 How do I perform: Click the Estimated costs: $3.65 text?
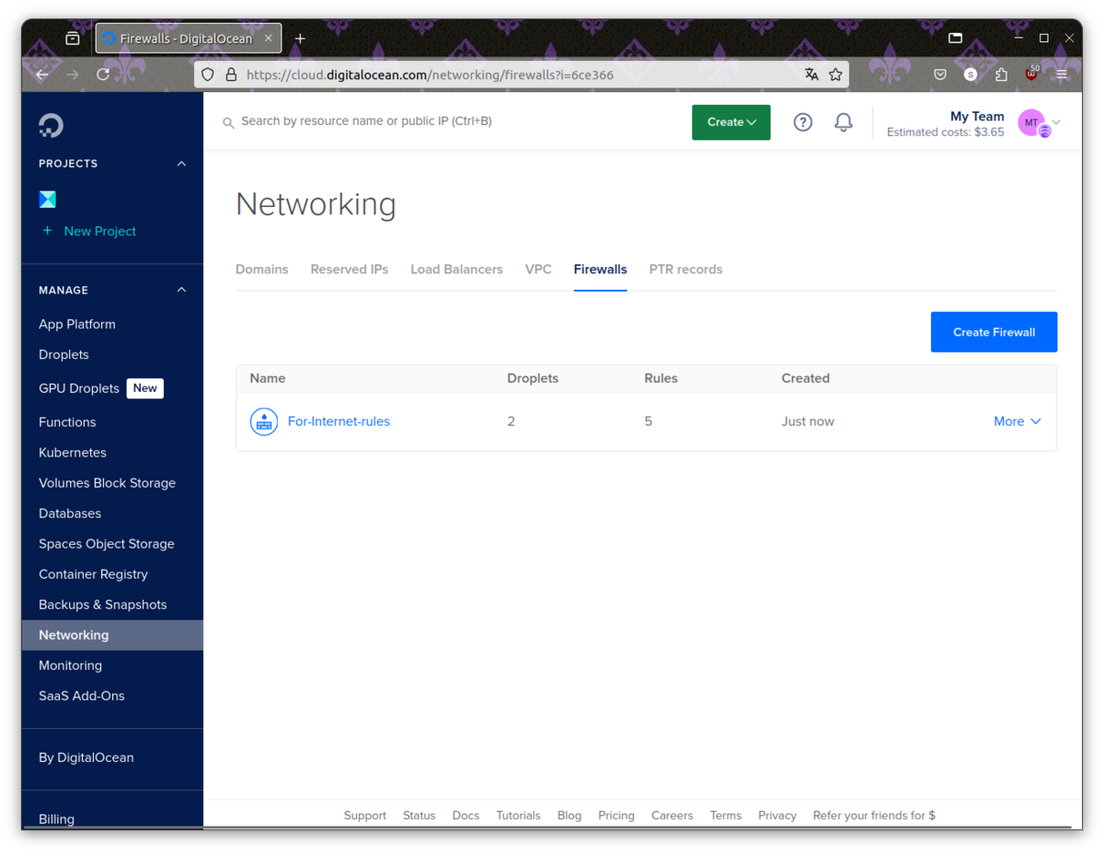946,133
